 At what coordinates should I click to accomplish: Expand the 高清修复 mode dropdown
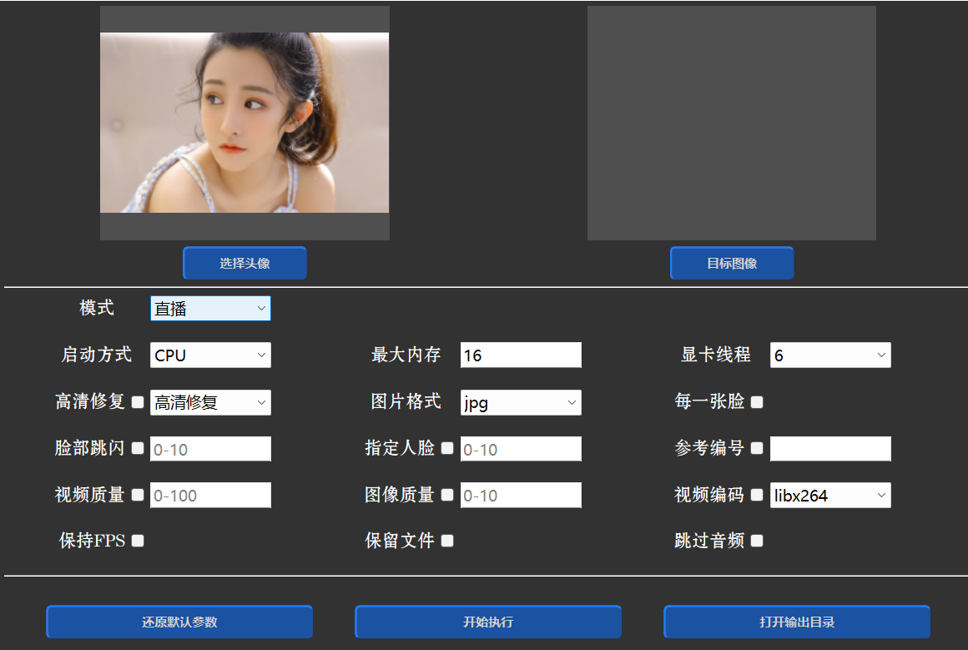210,402
